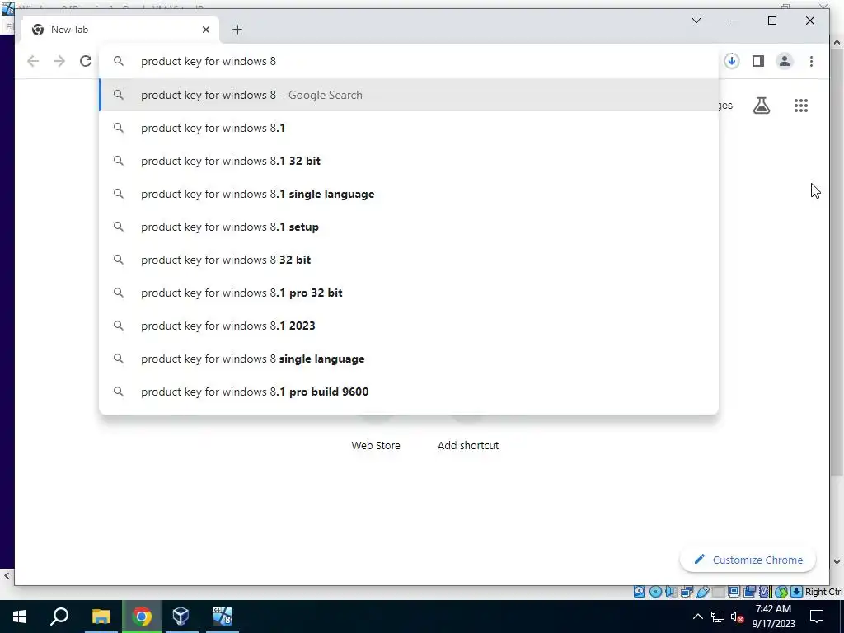Pick suggestion 'windows 8.1 setup'
The width and height of the screenshot is (844, 633).
click(409, 227)
